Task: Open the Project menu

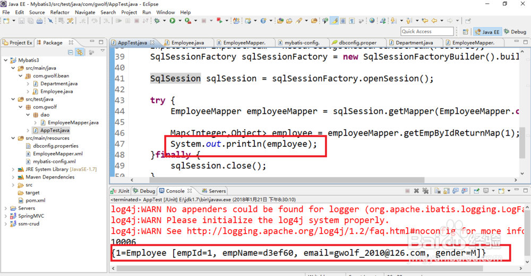Action: click(x=129, y=12)
